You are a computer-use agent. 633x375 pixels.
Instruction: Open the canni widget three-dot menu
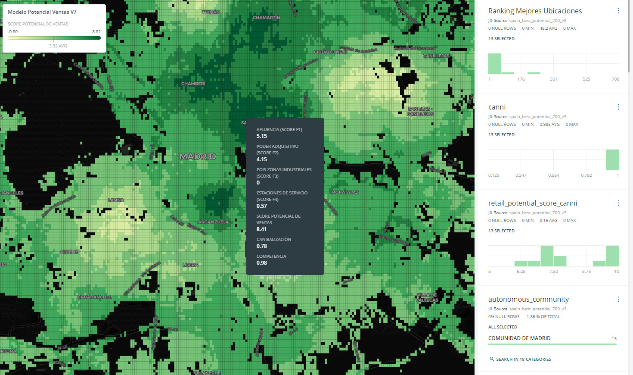coord(618,107)
